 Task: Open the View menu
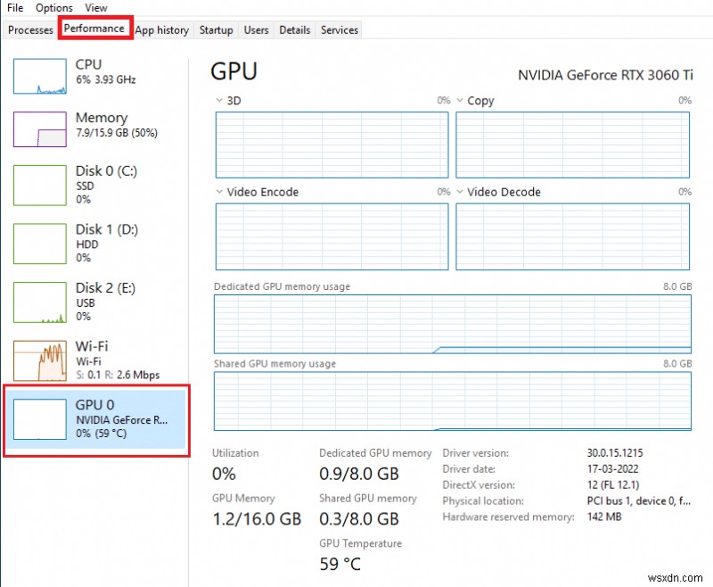point(96,8)
